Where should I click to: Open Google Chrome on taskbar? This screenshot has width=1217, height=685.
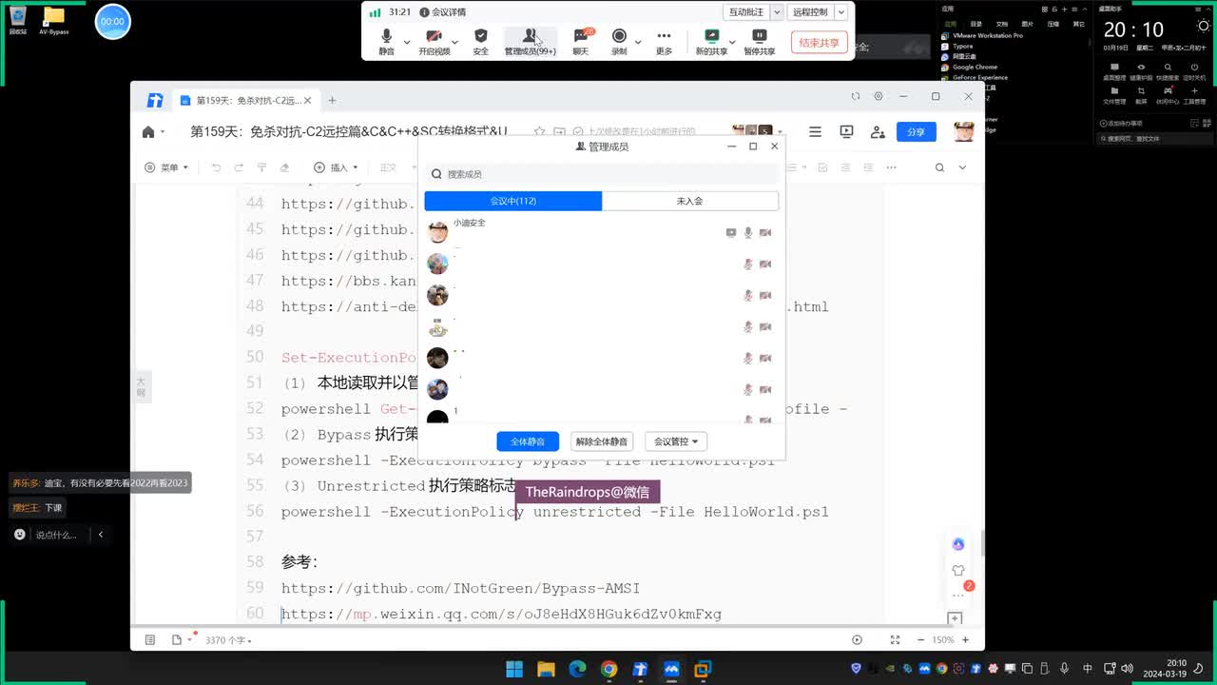point(608,669)
